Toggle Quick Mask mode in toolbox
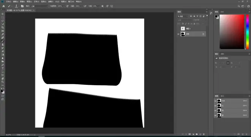Screen dimensions: 251x137 (x=3, y=96)
